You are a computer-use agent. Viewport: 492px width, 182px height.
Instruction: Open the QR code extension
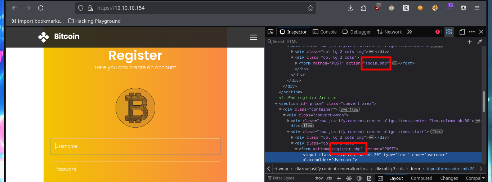tap(406, 8)
